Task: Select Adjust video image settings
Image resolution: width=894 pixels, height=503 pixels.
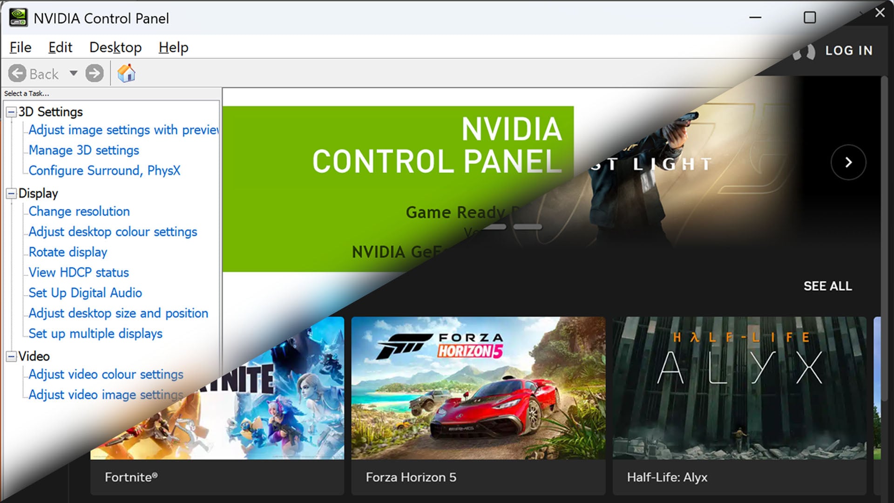Action: point(106,395)
